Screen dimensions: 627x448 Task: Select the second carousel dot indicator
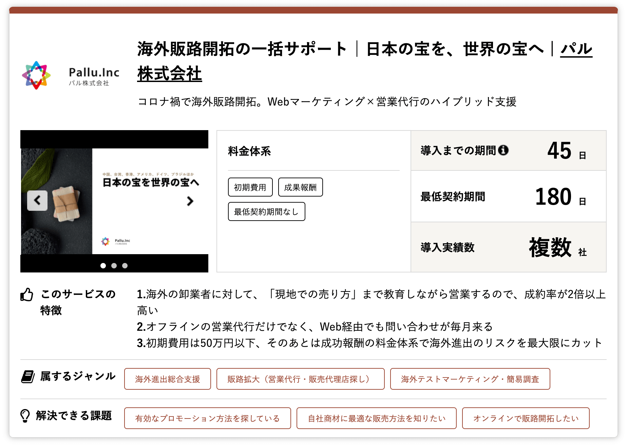(114, 266)
